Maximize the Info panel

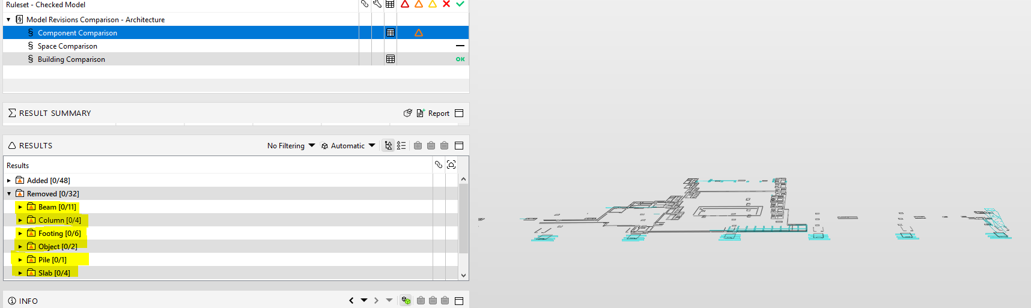459,301
